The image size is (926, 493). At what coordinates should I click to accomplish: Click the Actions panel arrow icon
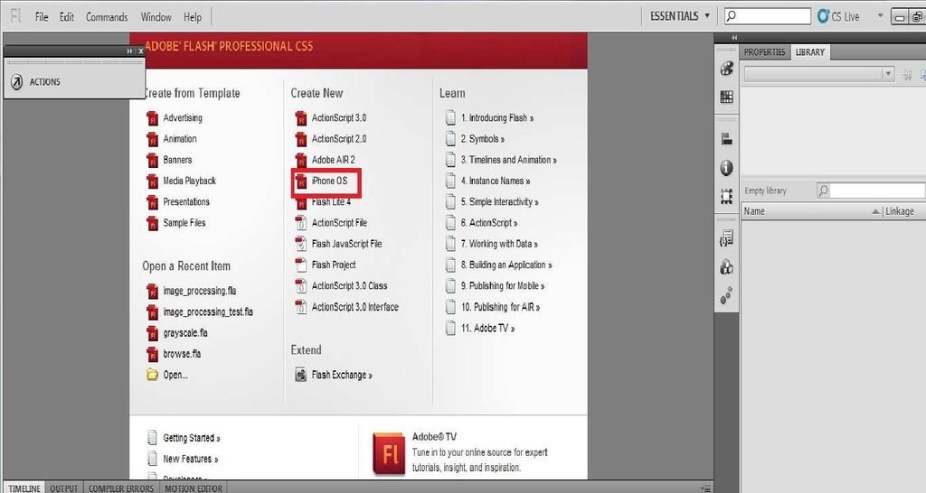pyautogui.click(x=17, y=82)
